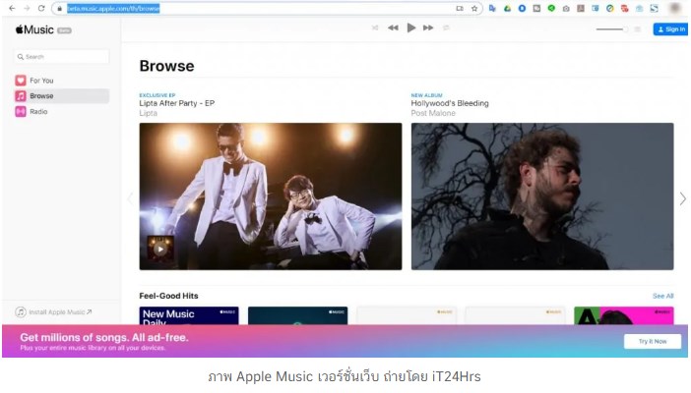Viewport: 691px width, 393px height.
Task: Click artist name Post Malone
Action: point(433,113)
